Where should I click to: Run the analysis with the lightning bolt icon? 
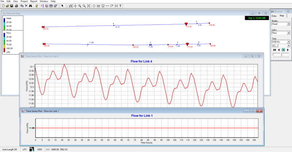click(37, 6)
